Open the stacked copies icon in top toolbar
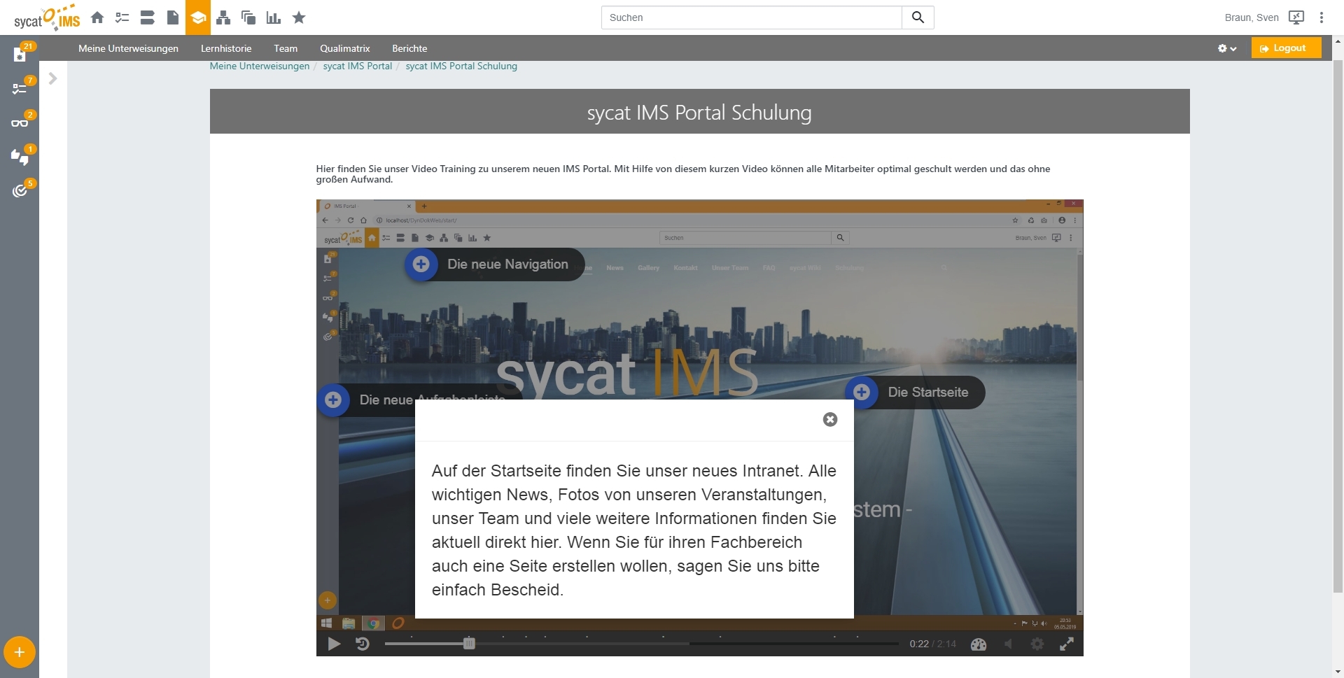This screenshot has height=678, width=1344. (248, 17)
